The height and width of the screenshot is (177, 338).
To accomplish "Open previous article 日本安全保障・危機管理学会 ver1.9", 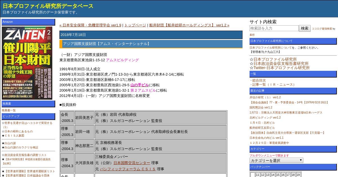I will click(x=90, y=25).
